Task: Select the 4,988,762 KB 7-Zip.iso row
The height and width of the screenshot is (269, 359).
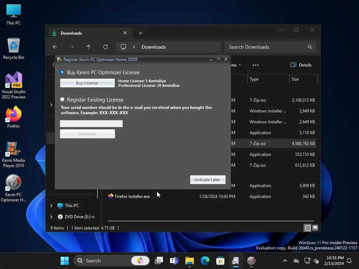Action: pos(273,143)
